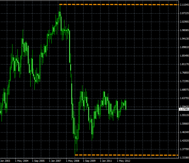Click the 1 May 2008 date label
This screenshot has height=163, width=189.
pos(73,161)
